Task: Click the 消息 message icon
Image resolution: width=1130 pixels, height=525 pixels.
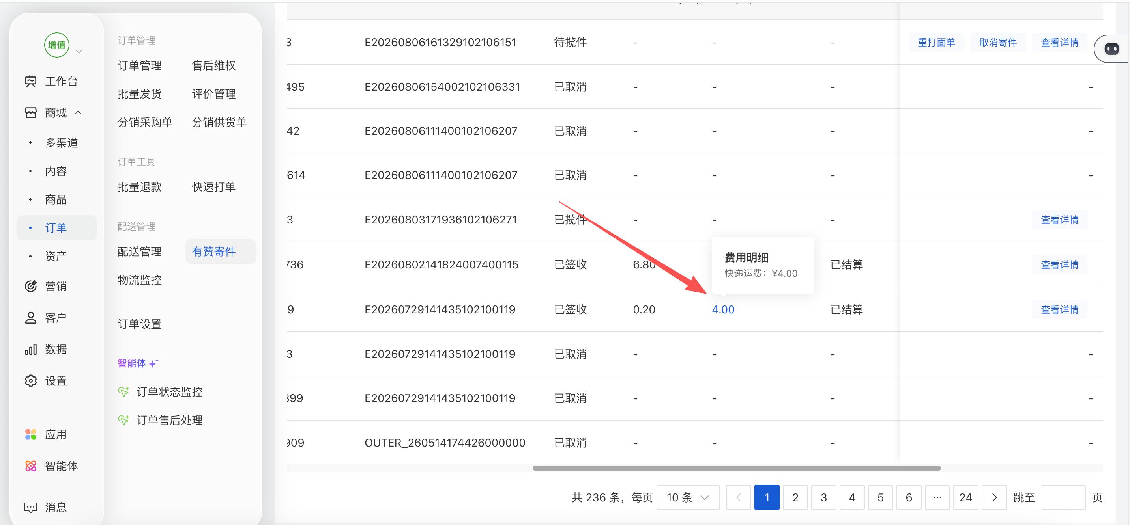Action: point(31,508)
